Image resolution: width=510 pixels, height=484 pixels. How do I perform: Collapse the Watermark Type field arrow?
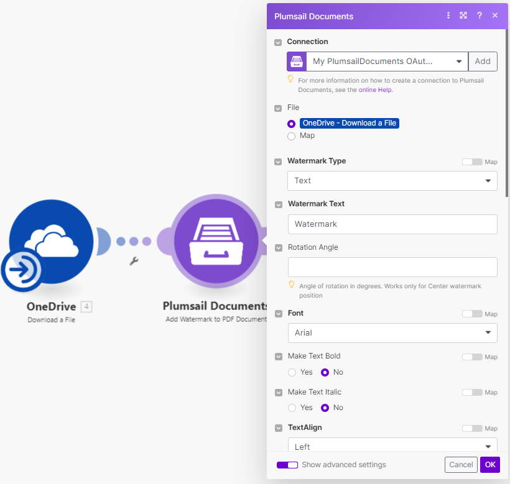(278, 162)
